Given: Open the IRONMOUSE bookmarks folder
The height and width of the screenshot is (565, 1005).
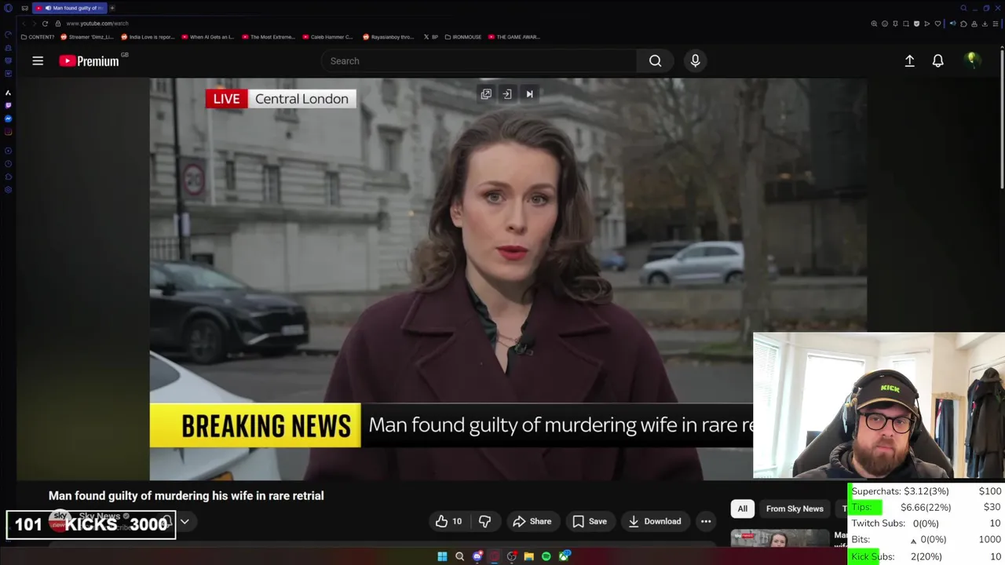Looking at the screenshot, I should [x=464, y=37].
